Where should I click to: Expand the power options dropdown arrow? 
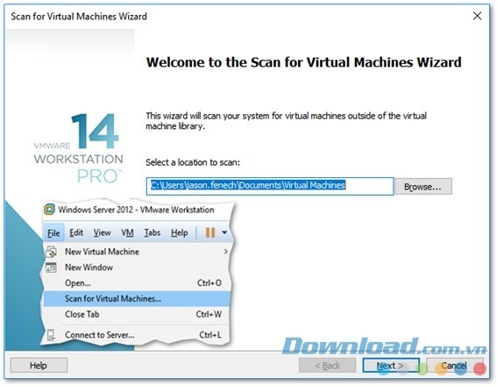click(224, 232)
